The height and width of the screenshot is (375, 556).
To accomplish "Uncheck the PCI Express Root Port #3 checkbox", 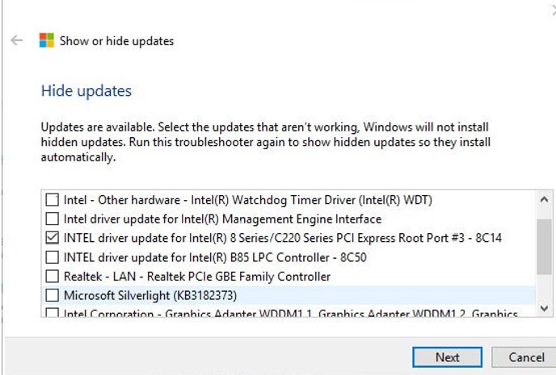I will tap(53, 238).
